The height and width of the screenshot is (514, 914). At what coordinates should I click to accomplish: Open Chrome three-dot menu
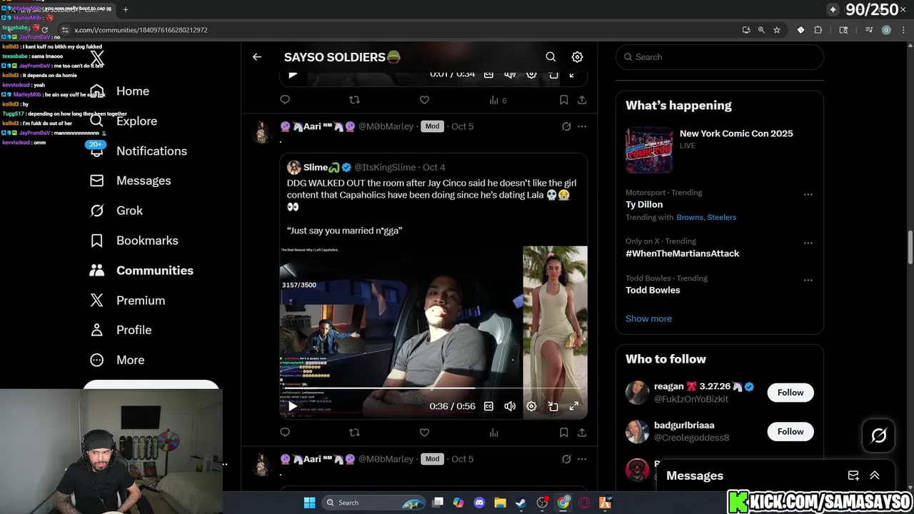pos(902,30)
